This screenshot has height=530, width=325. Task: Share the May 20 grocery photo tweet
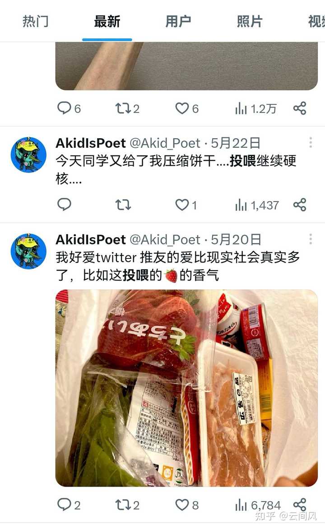click(300, 505)
